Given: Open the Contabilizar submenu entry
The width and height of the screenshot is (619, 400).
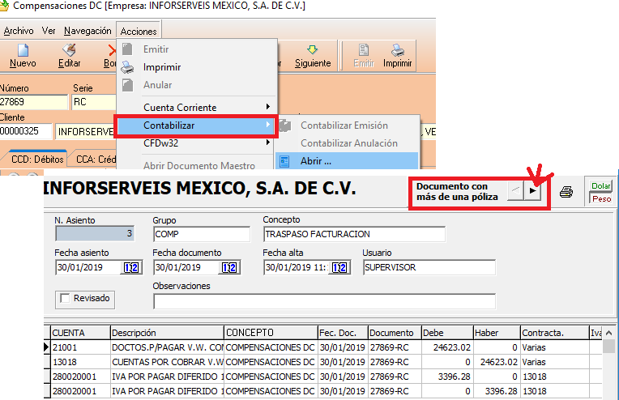Looking at the screenshot, I should [x=196, y=126].
